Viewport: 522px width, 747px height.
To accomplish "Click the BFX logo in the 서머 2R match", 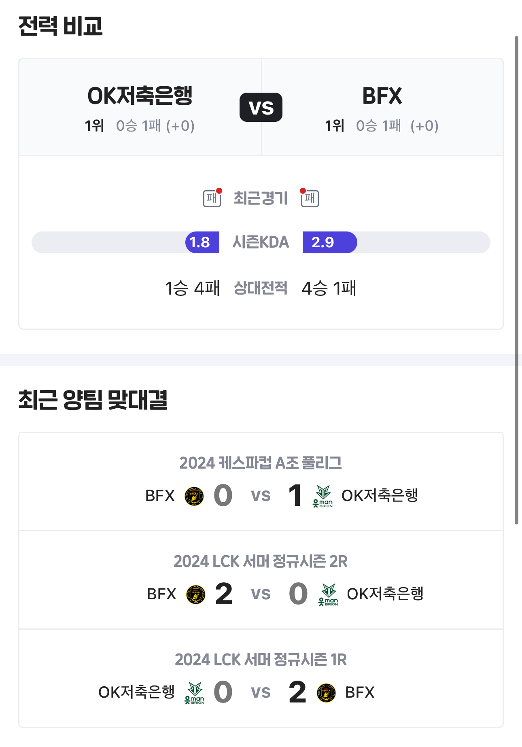I will pos(196,594).
